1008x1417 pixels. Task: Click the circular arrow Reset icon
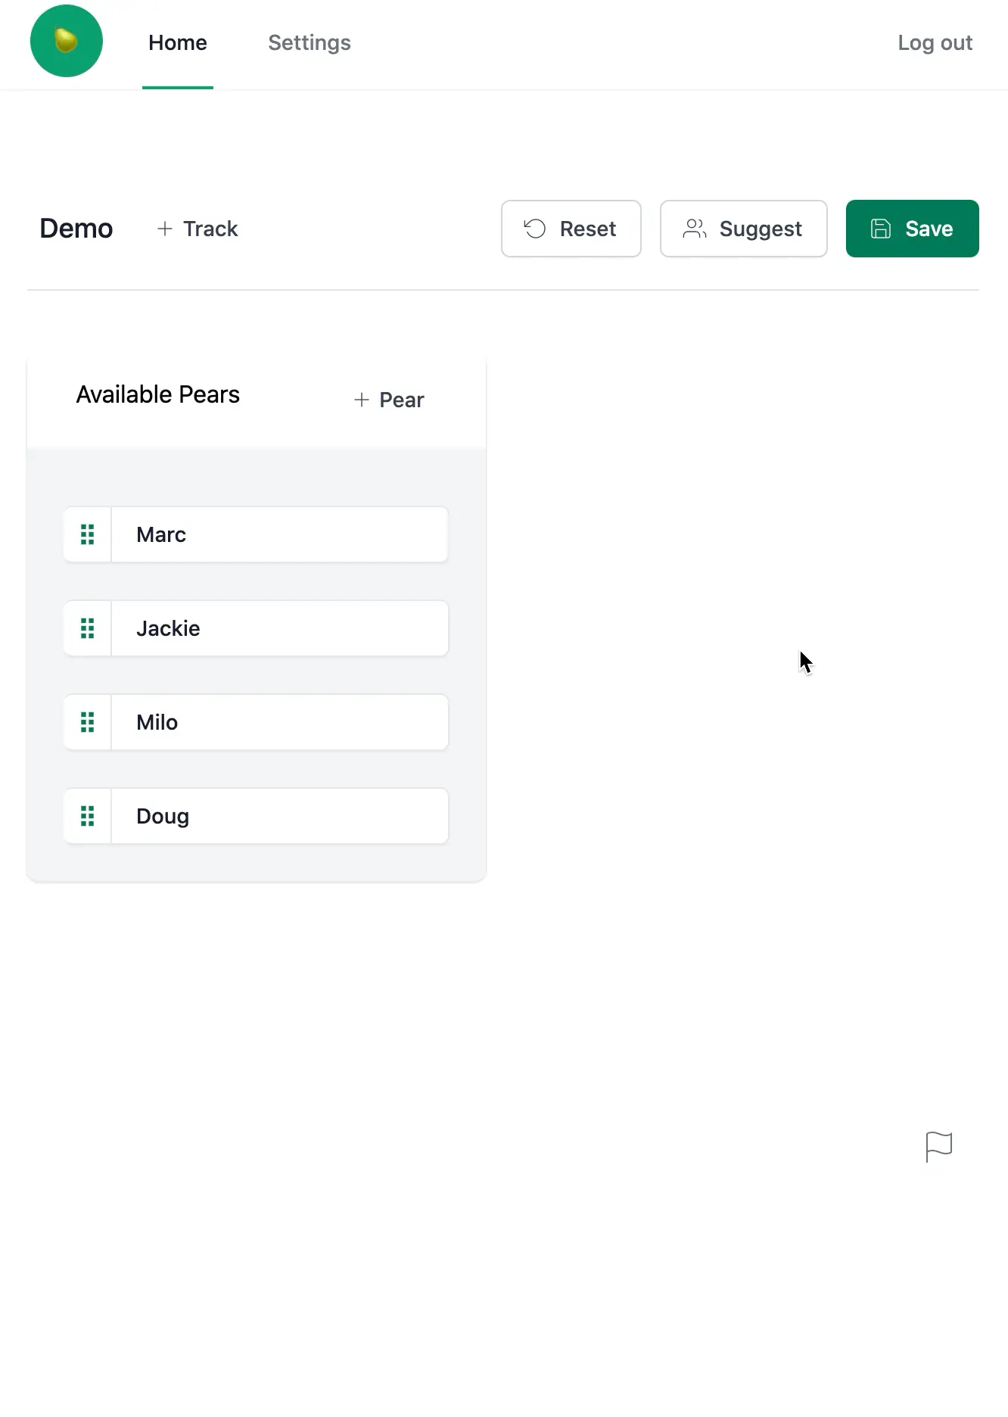[x=535, y=229]
